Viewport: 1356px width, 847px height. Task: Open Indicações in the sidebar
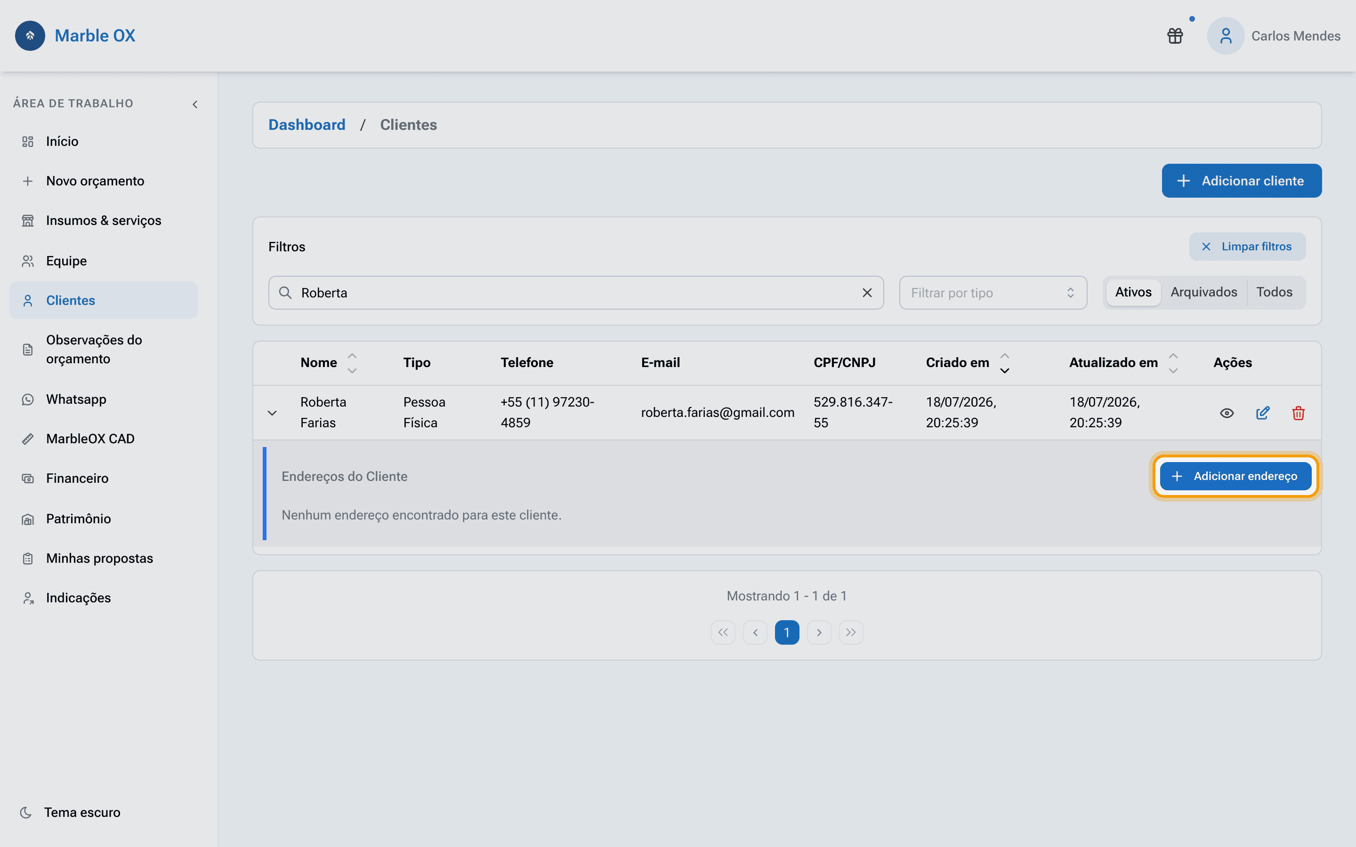[x=104, y=598]
